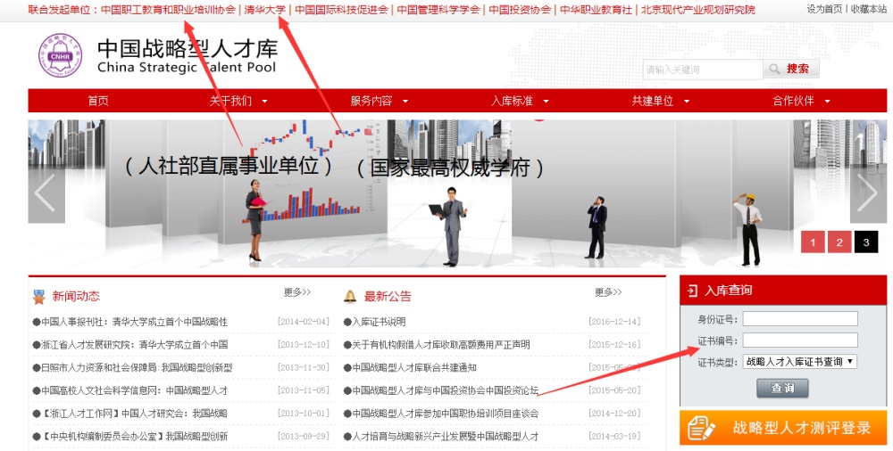The image size is (893, 451).
Task: Click the keyword search input box
Action: pyautogui.click(x=702, y=70)
